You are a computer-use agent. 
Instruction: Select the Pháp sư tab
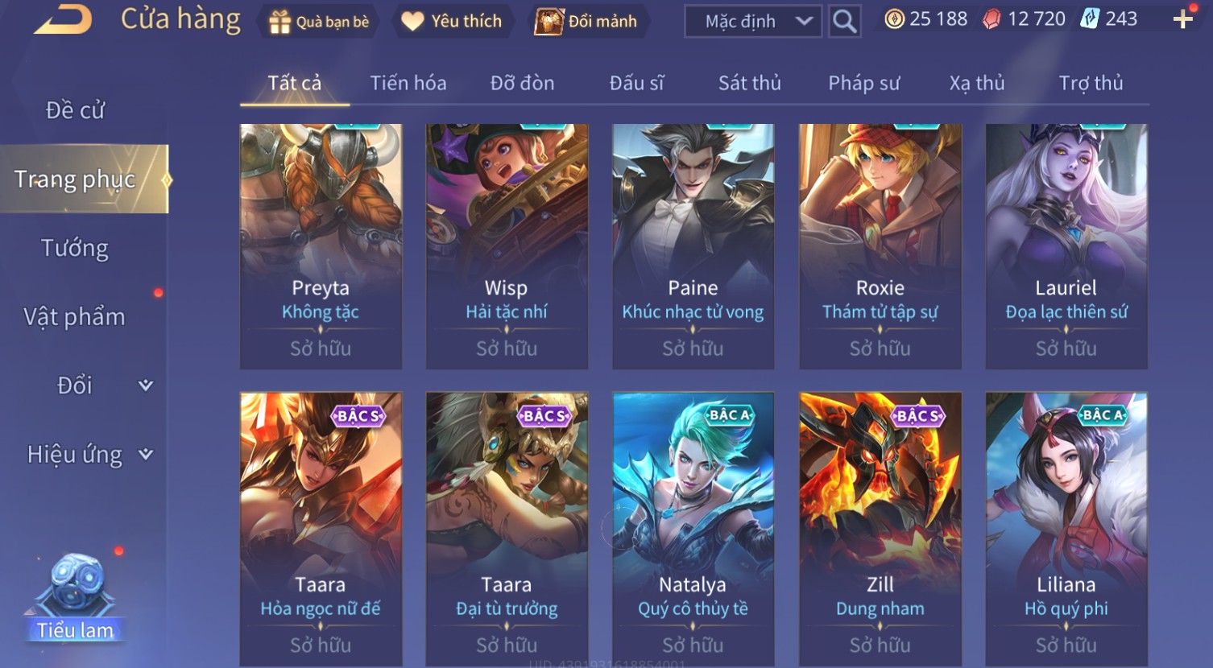pos(864,83)
